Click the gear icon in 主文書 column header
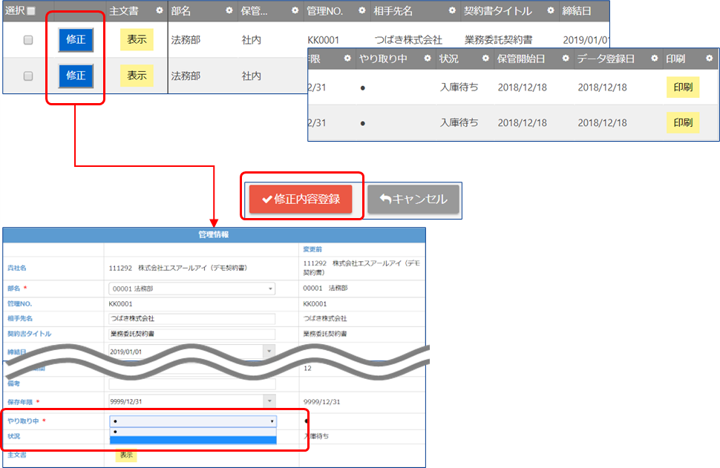This screenshot has width=720, height=468. (160, 11)
